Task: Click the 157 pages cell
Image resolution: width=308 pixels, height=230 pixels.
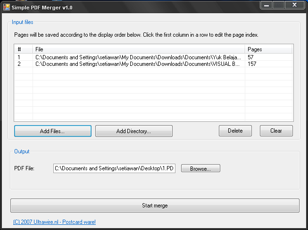Action: tap(252, 64)
